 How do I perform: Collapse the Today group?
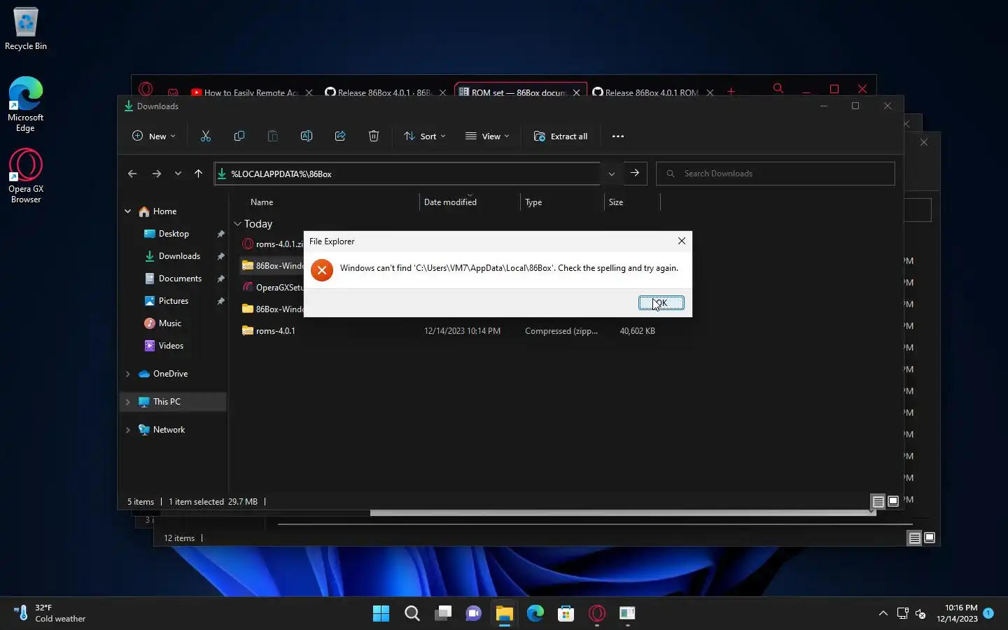(x=238, y=224)
